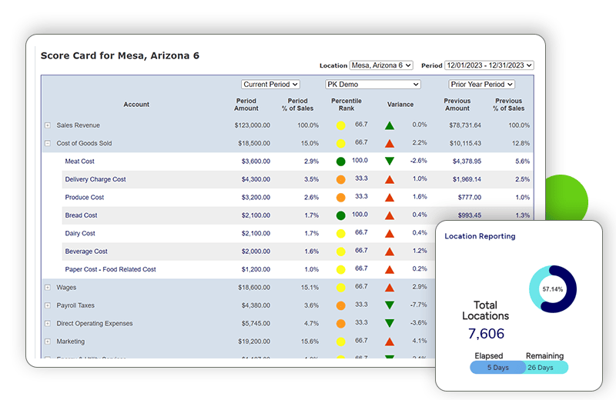The image size is (616, 400).
Task: Open the Prior Year Period dropdown
Action: [x=482, y=85]
